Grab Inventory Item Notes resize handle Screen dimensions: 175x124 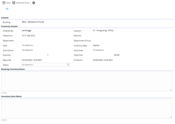pyautogui.click(x=171, y=117)
